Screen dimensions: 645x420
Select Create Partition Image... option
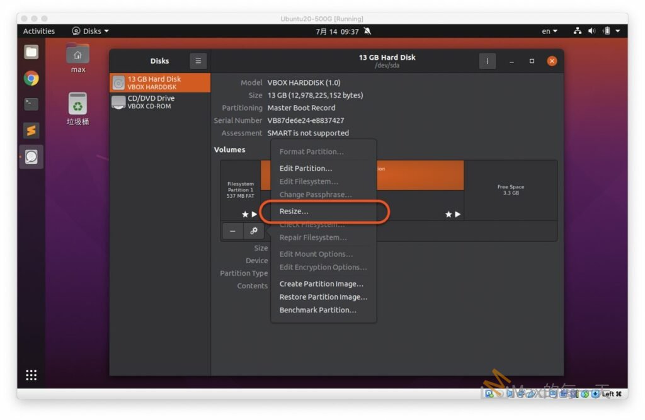[x=321, y=284]
